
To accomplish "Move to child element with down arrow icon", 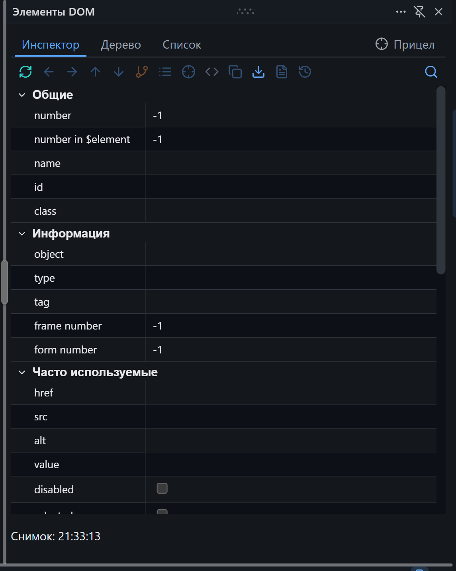I will [x=119, y=72].
